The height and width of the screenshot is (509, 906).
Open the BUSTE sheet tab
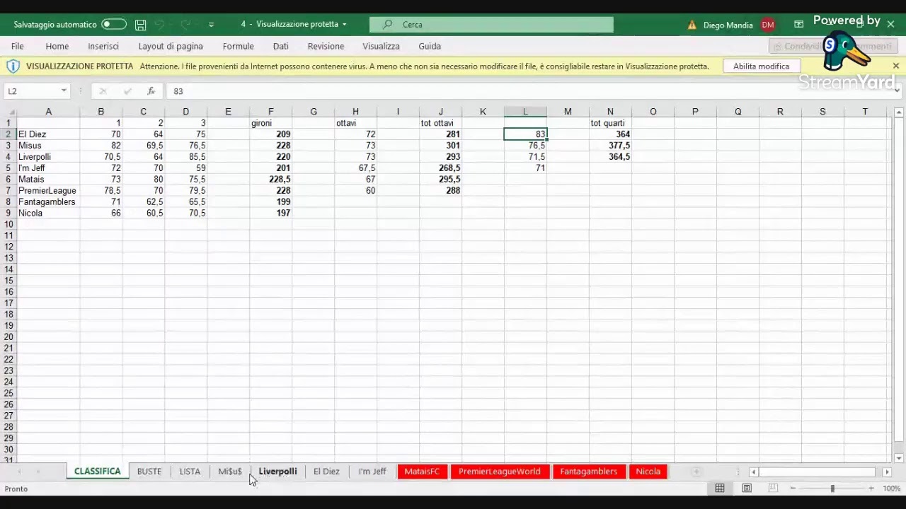(149, 472)
